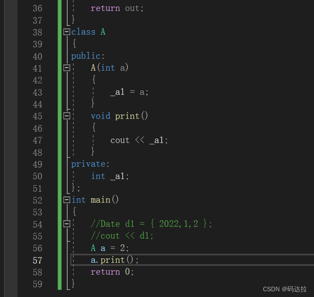
Task: Click the 'public:' access specifier
Action: point(88,56)
